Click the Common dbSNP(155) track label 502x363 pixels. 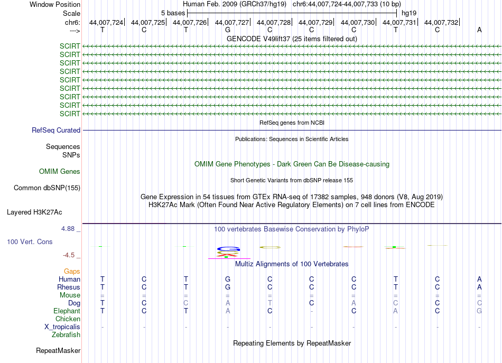tap(47, 188)
